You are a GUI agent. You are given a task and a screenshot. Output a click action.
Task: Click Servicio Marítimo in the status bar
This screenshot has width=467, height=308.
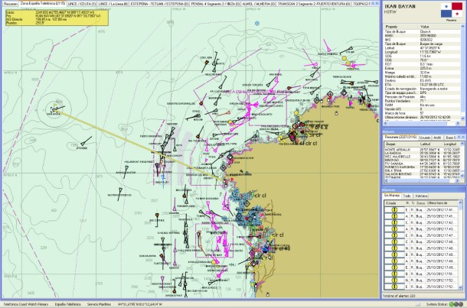(x=99, y=304)
